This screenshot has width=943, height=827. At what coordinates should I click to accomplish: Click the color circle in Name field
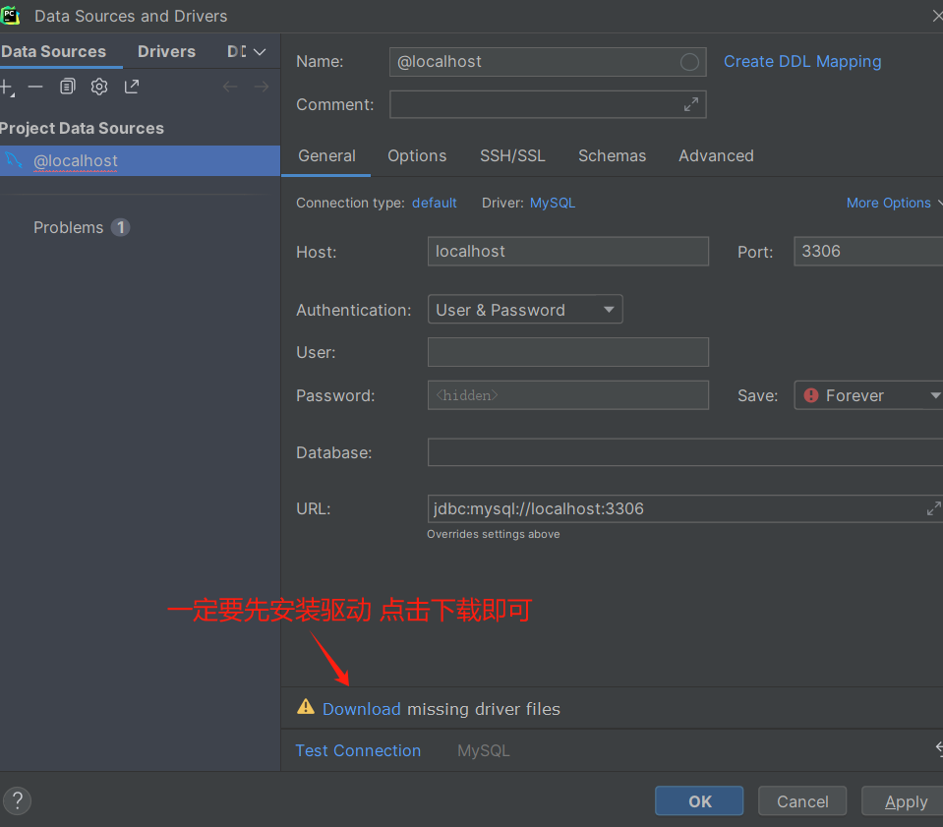pos(689,62)
